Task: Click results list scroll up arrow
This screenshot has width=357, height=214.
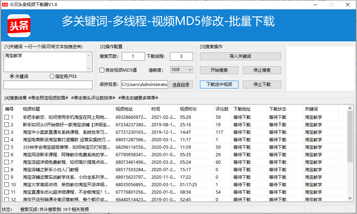Action: coord(350,108)
